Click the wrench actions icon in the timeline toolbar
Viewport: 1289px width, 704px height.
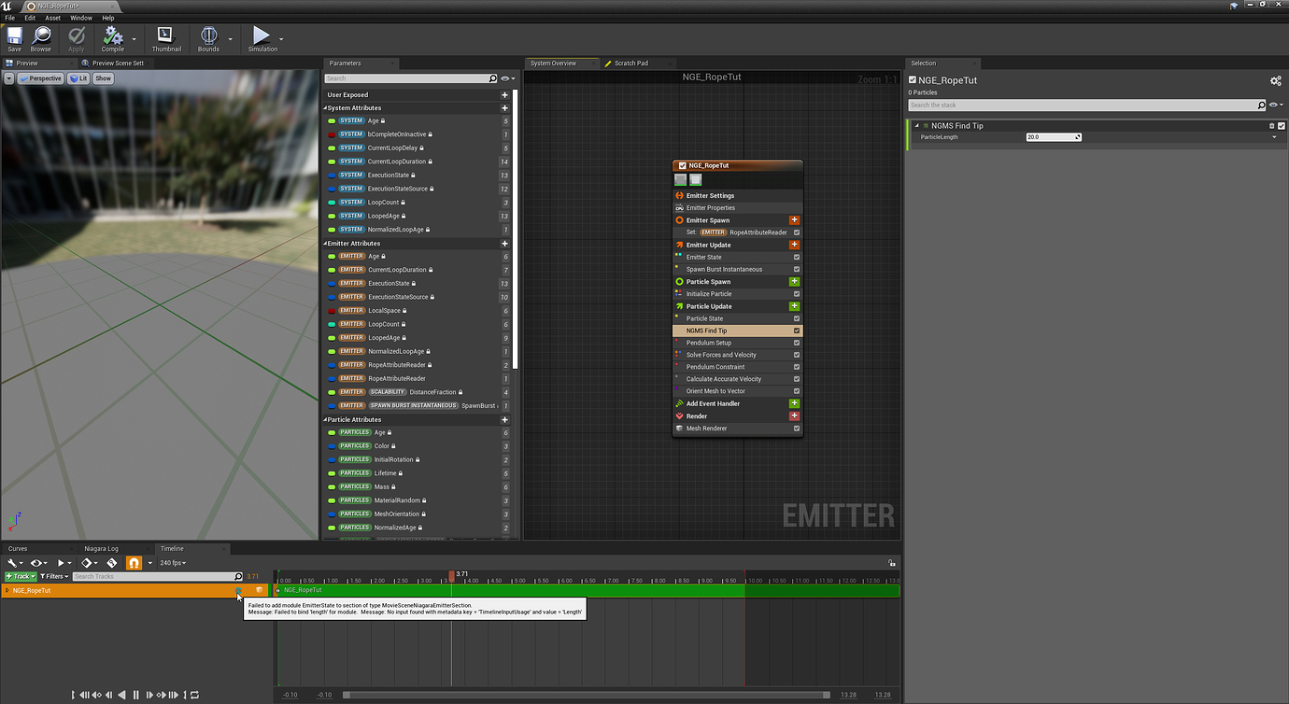tap(13, 563)
